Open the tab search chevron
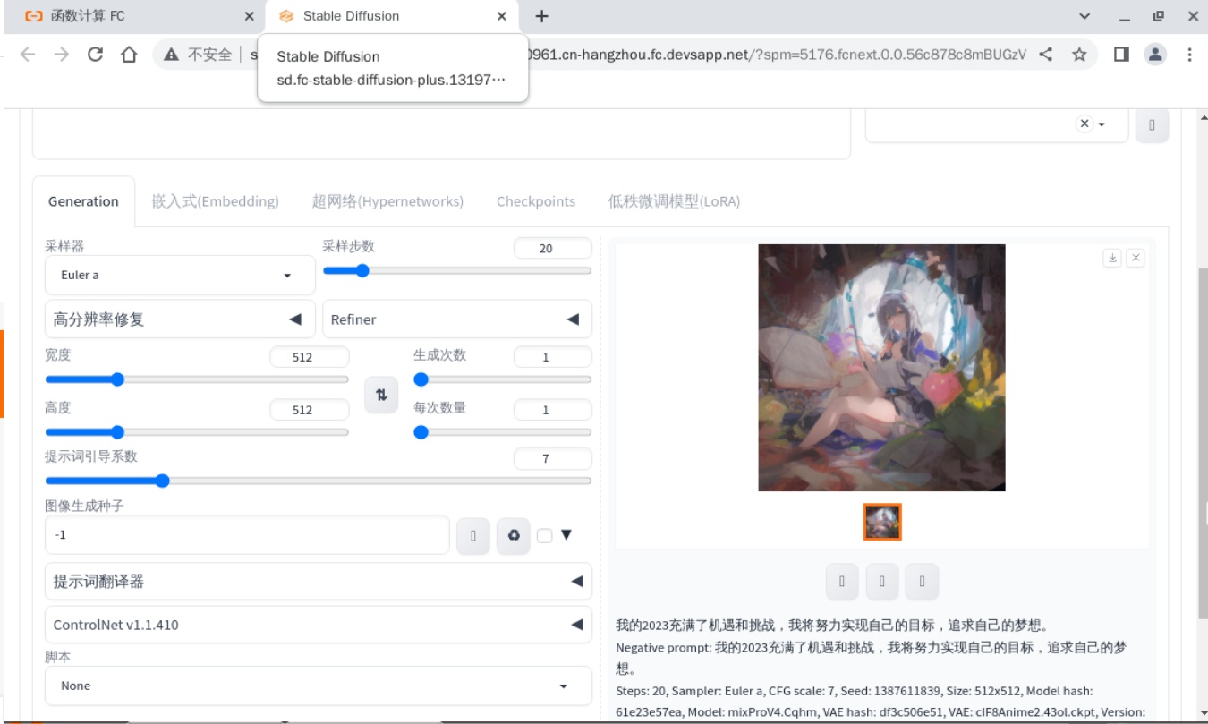 [x=1085, y=16]
